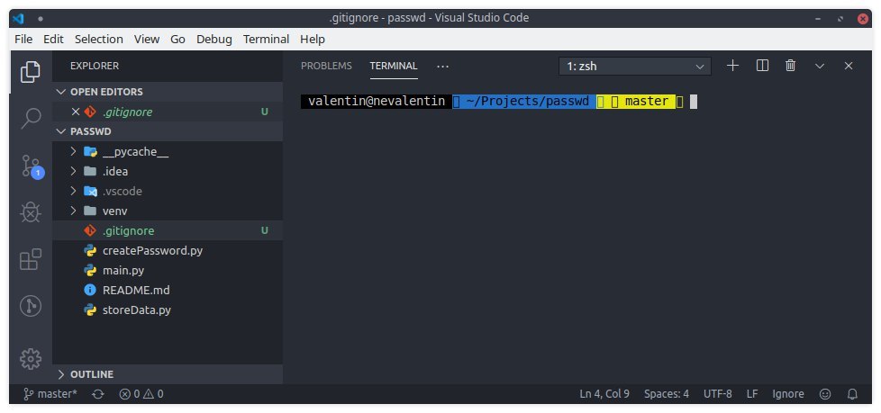The image size is (881, 413).
Task: Open the Explorer view in activity bar
Action: (31, 72)
